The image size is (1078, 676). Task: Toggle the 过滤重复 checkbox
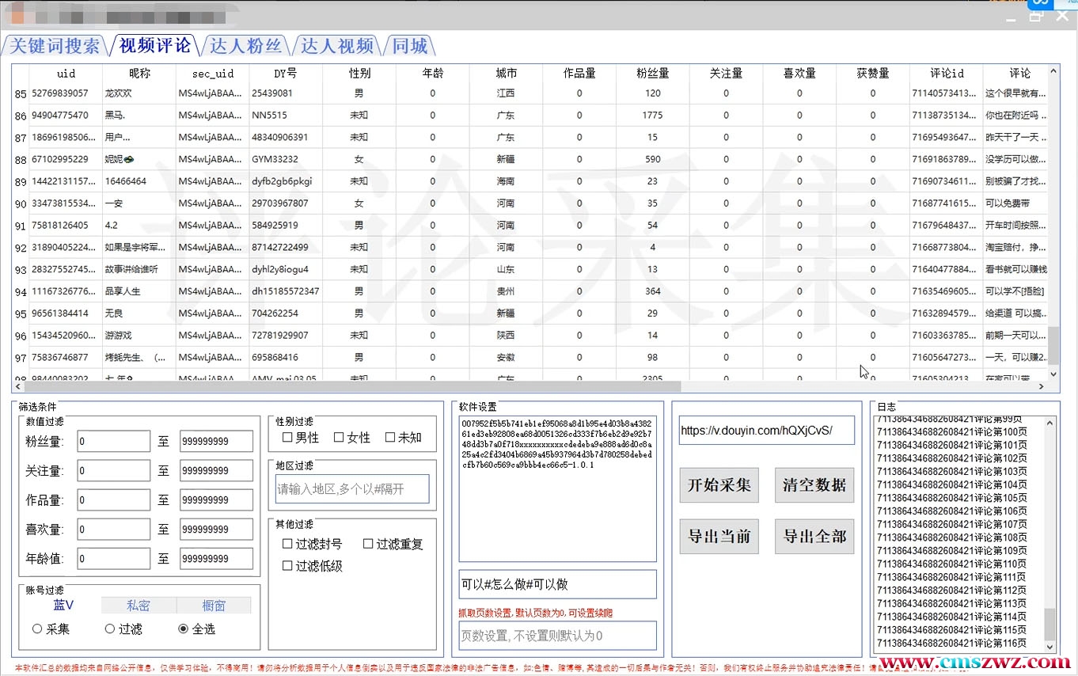(369, 544)
